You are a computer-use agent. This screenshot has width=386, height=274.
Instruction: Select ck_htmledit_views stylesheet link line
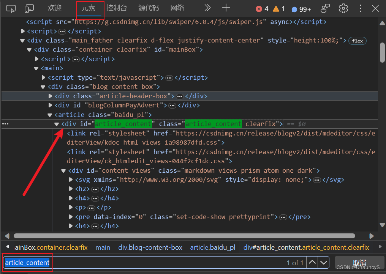[x=221, y=156]
